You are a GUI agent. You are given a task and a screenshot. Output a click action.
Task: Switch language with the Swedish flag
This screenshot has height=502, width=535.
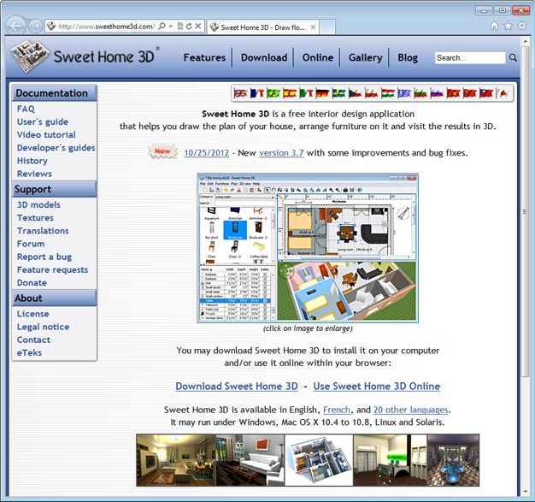[x=338, y=93]
